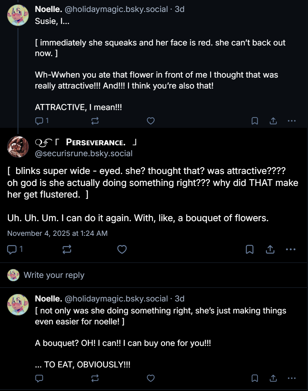Screen dimensions: 308x391
Task: Share Noelle's top post about the flower
Action: point(273,121)
